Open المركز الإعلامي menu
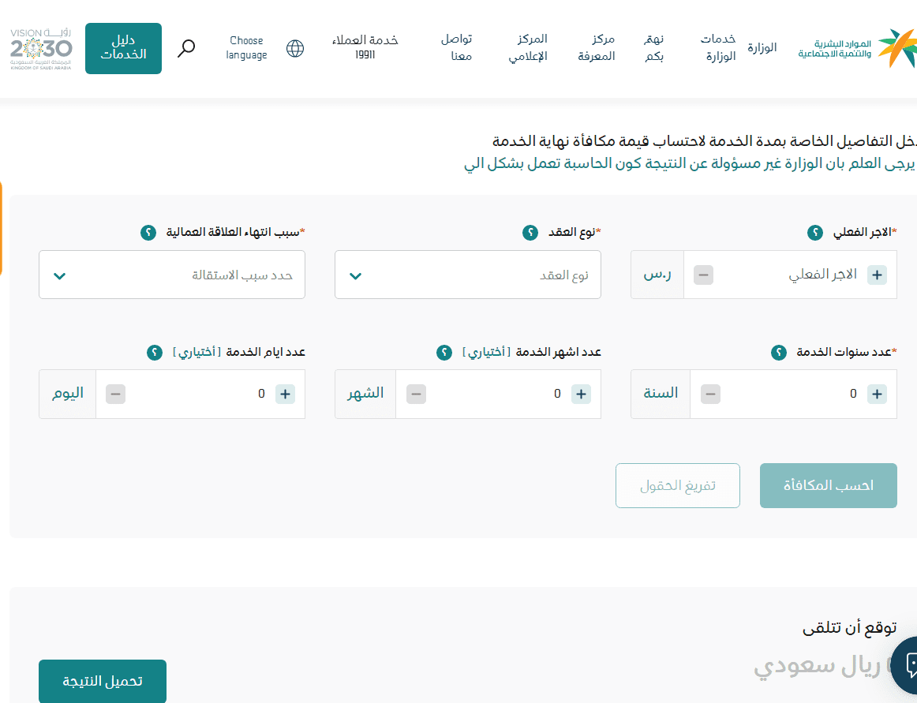 point(528,48)
